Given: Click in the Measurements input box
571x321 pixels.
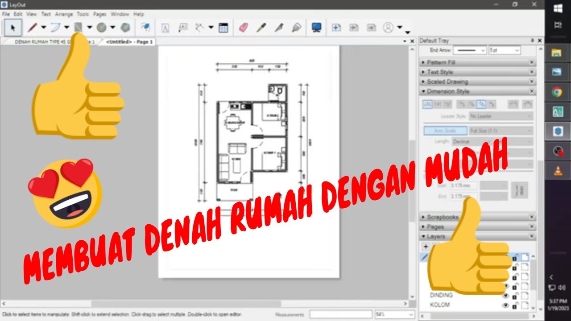Looking at the screenshot, I should click(x=341, y=314).
